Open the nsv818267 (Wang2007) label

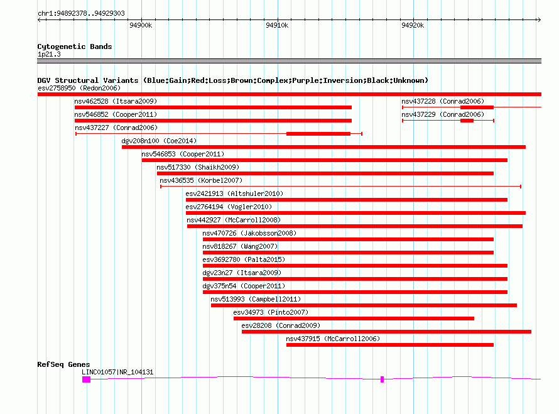pos(240,246)
